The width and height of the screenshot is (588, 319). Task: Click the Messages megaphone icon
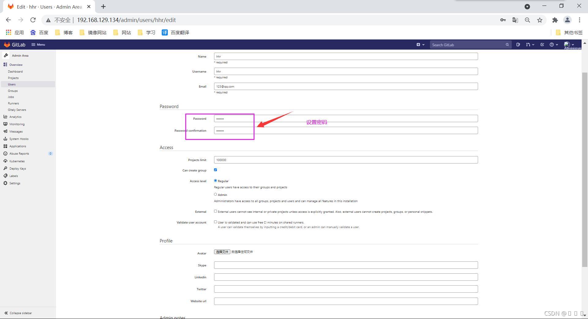[5, 131]
